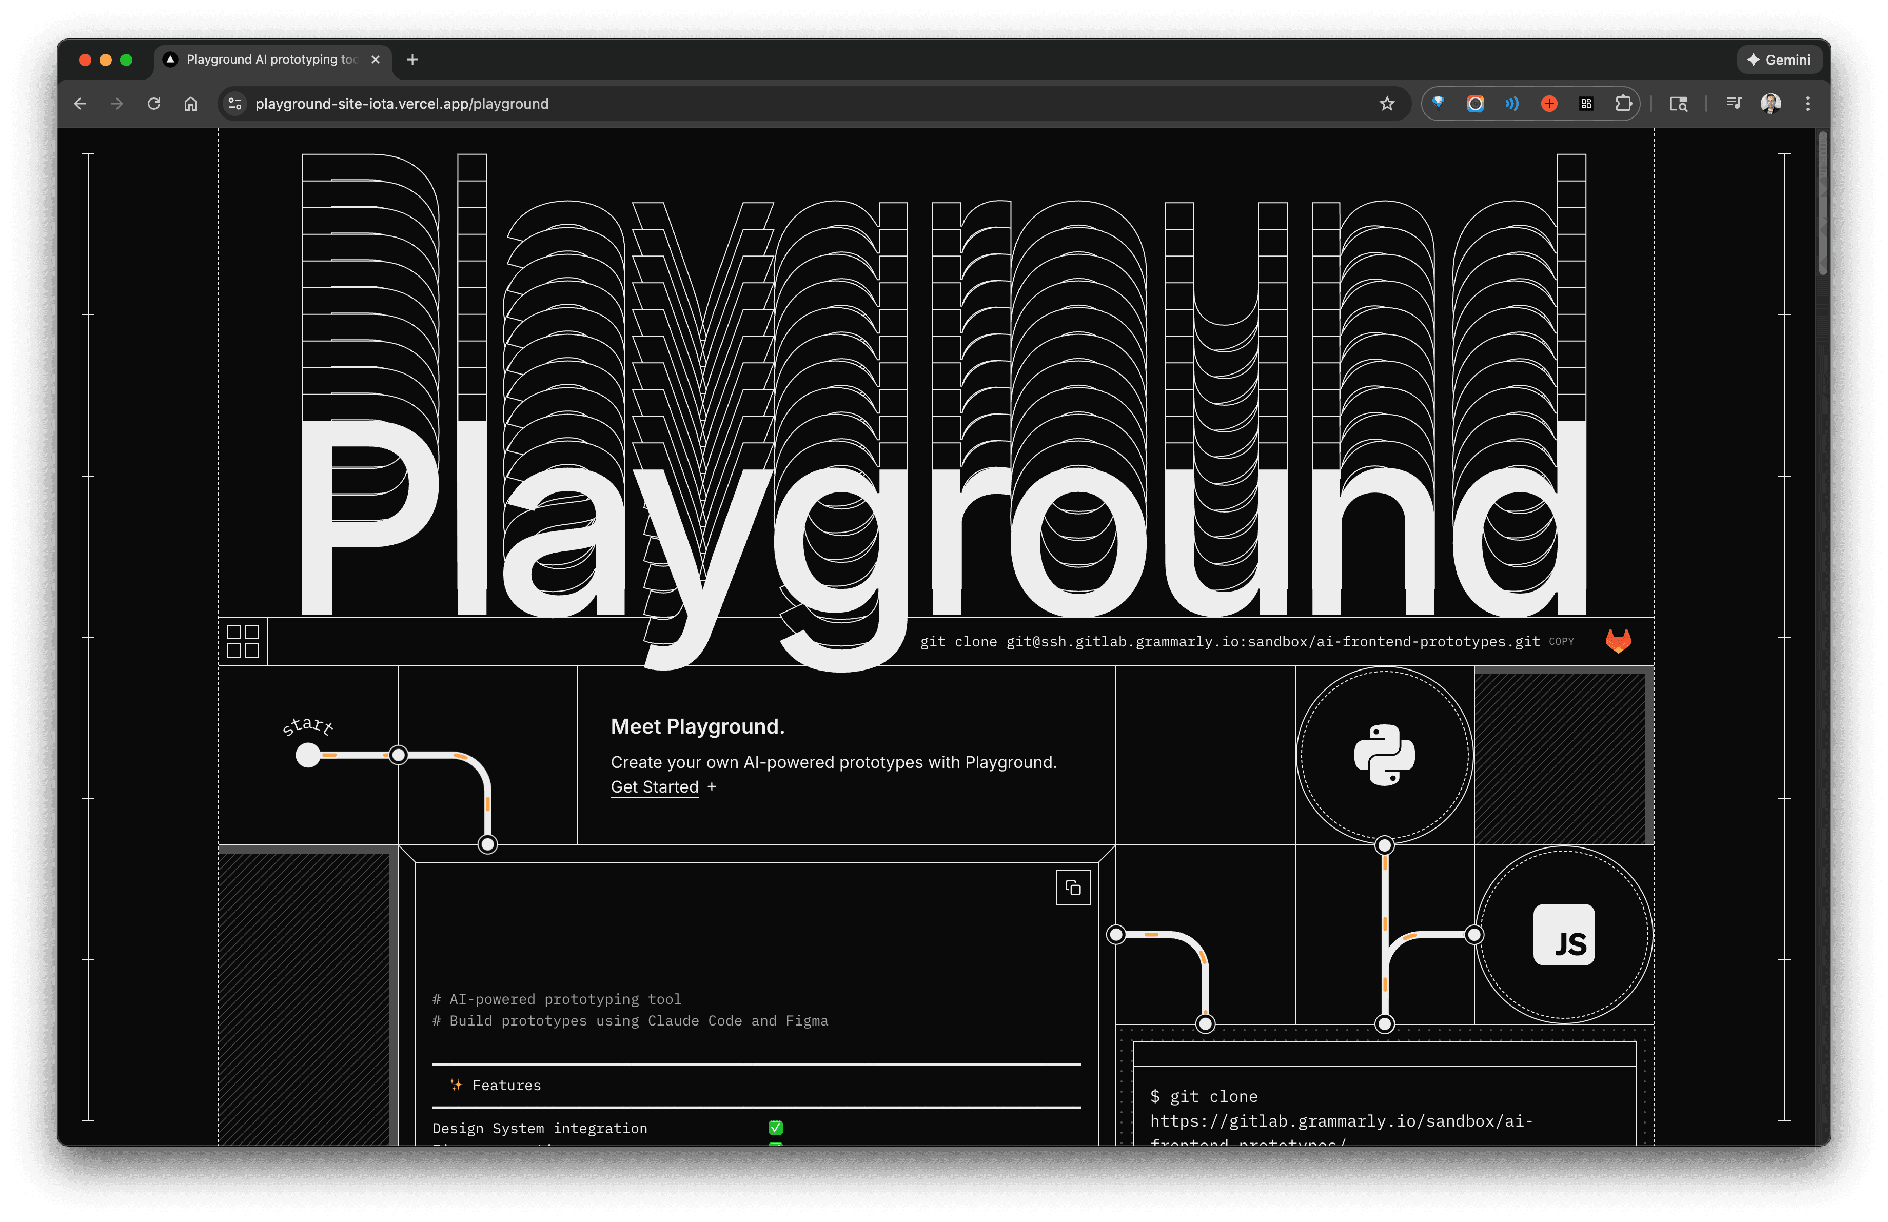Screen dimensions: 1888x1222
Task: Follow the Get Started link
Action: [655, 786]
